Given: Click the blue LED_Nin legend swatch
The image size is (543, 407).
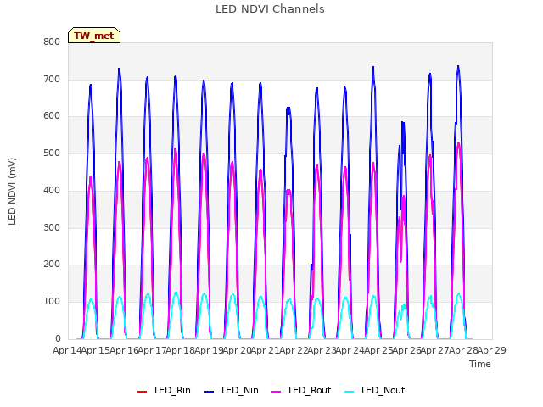Looking at the screenshot, I should pos(210,392).
